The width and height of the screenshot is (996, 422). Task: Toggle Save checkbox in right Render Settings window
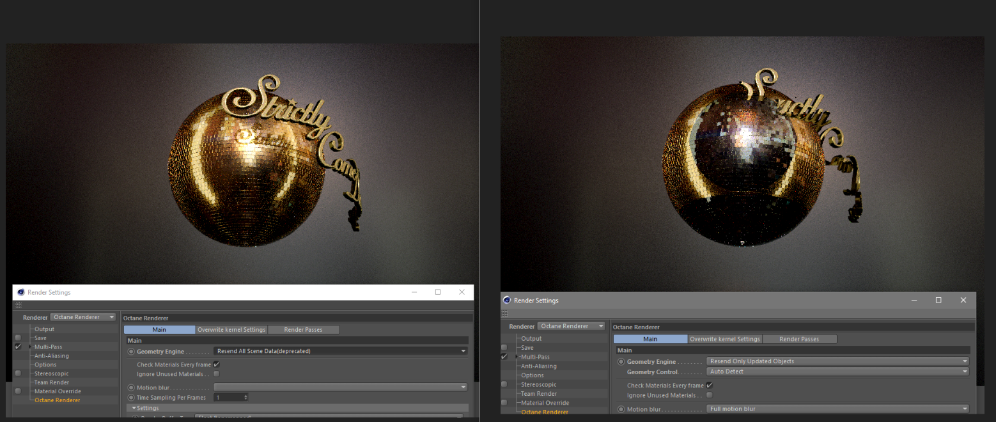pos(504,347)
